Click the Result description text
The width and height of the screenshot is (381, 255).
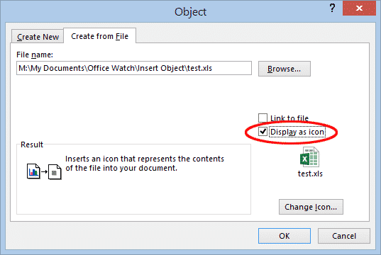coord(145,164)
